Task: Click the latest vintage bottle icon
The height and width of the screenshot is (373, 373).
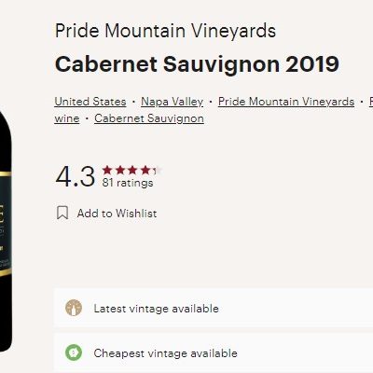Action: click(74, 308)
